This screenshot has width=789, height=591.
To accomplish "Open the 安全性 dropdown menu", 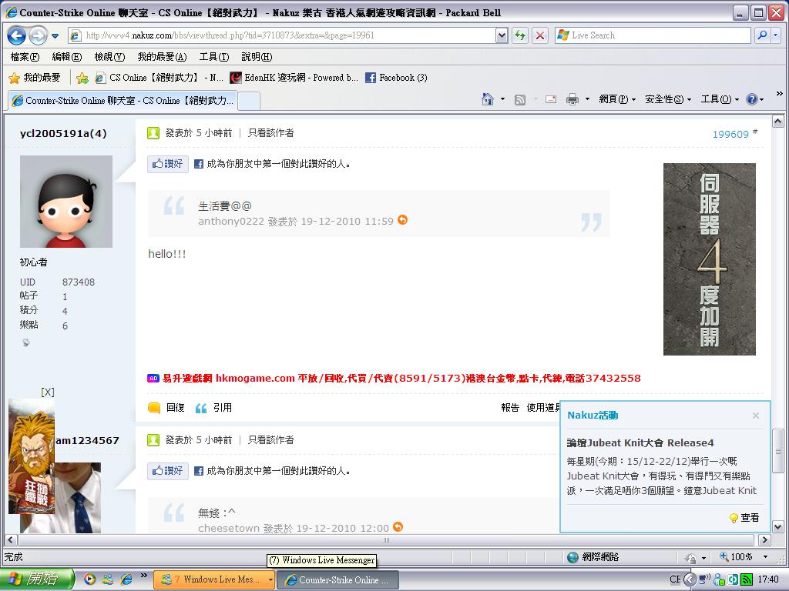I will click(667, 99).
